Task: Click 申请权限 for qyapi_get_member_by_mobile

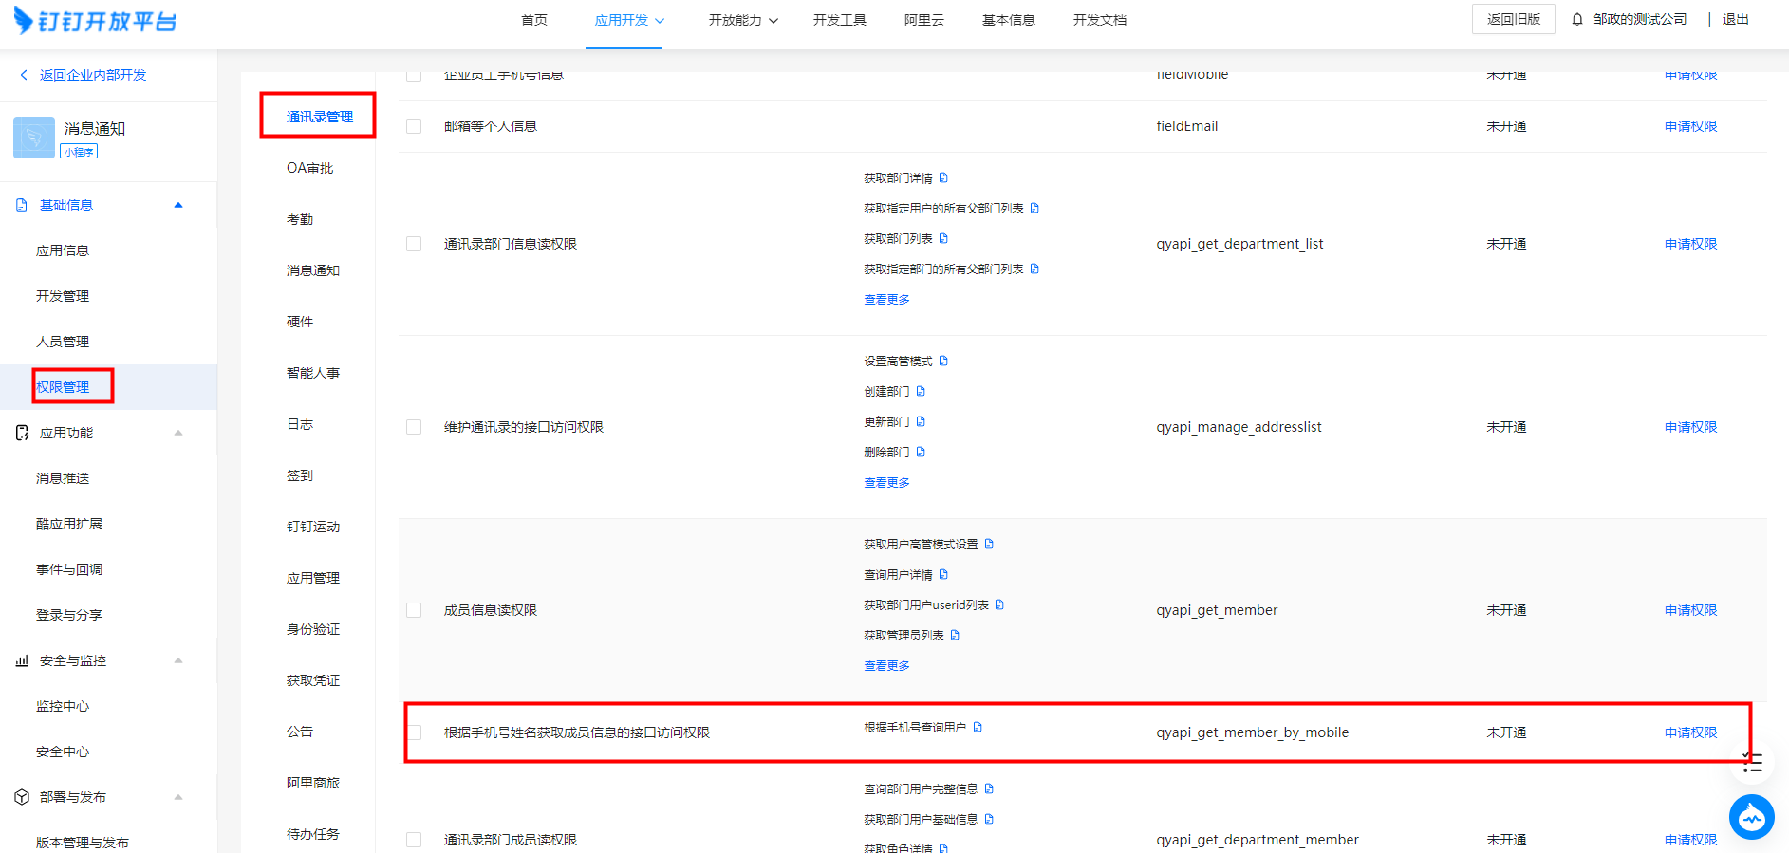Action: coord(1690,732)
